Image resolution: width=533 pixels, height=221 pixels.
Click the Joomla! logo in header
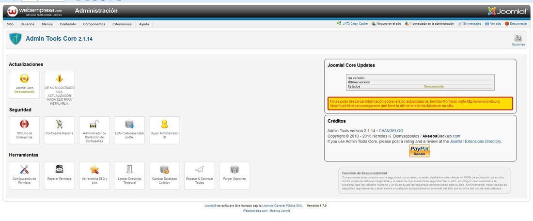(x=507, y=11)
